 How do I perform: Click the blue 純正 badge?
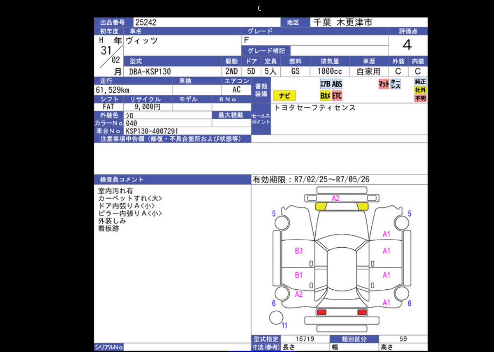[x=421, y=82]
